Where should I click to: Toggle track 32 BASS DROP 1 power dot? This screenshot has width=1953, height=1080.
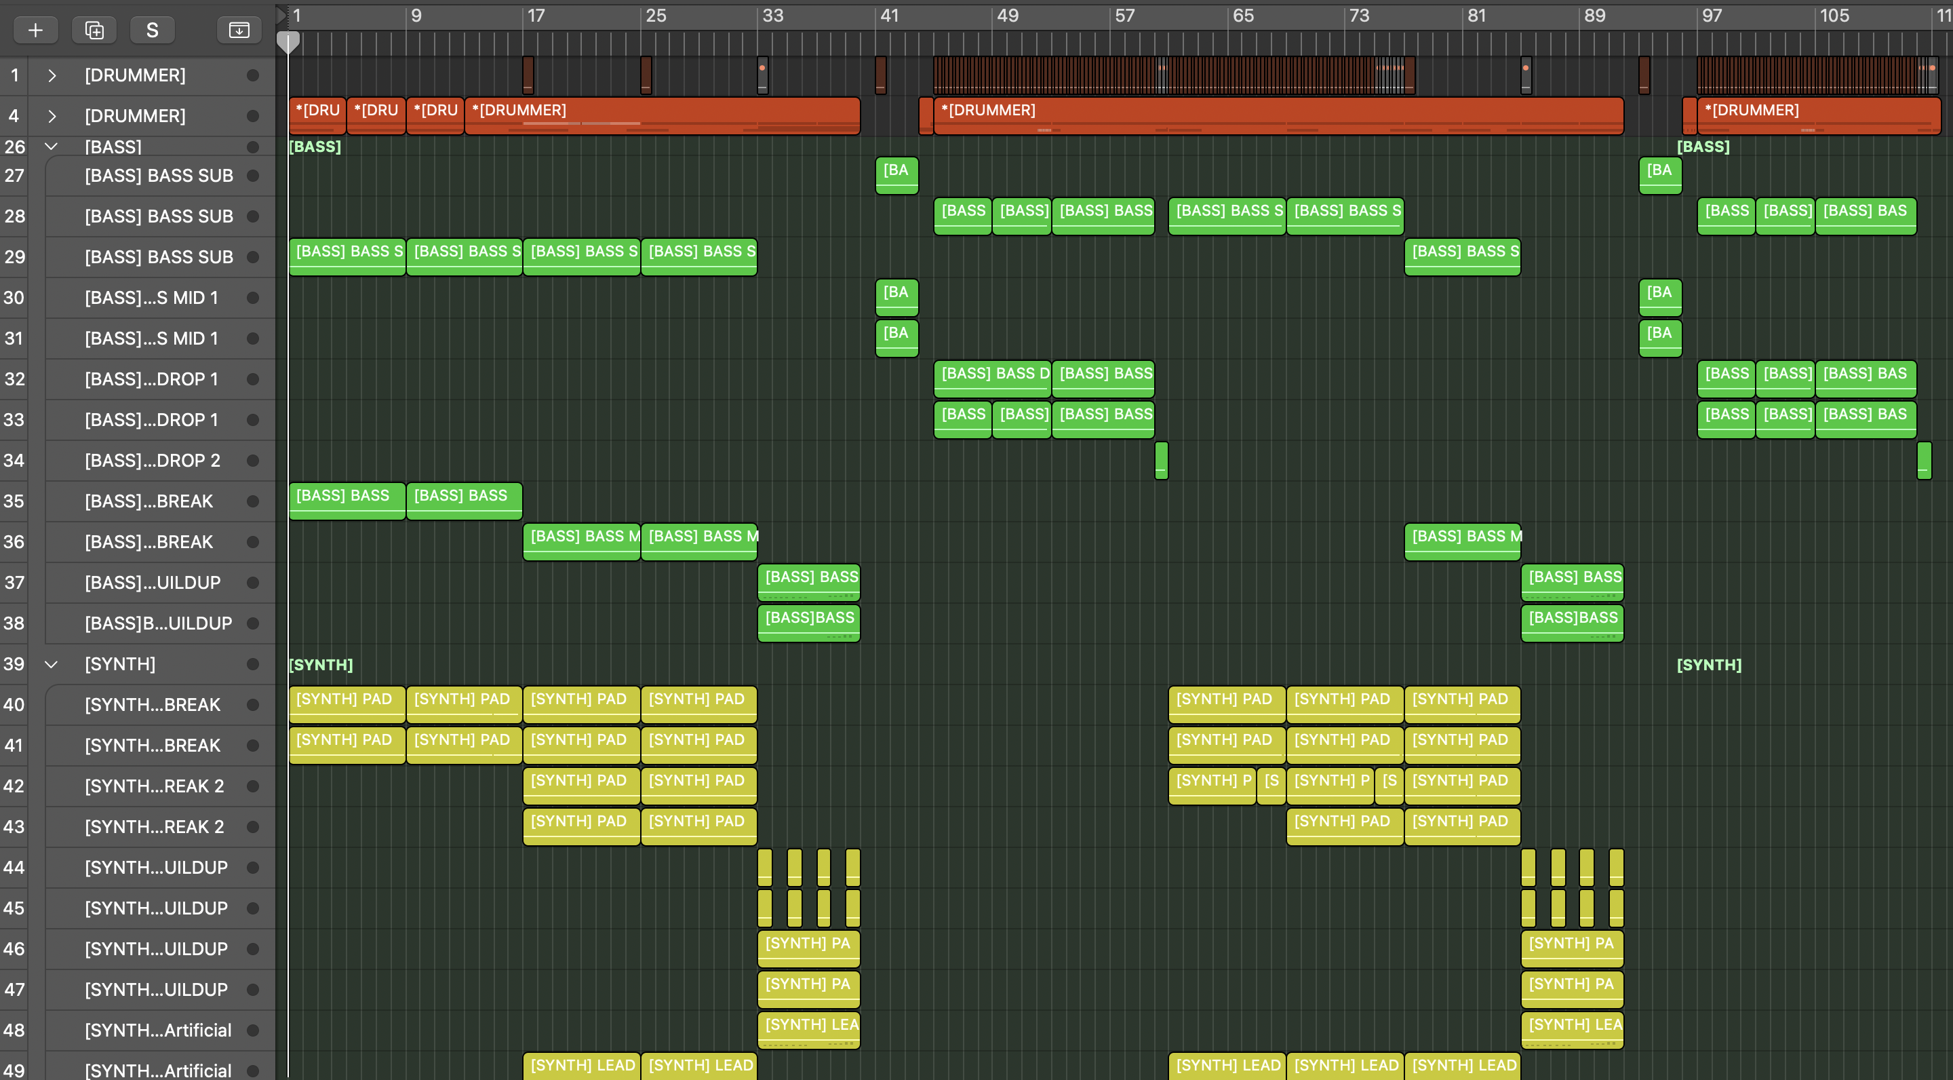tap(253, 379)
